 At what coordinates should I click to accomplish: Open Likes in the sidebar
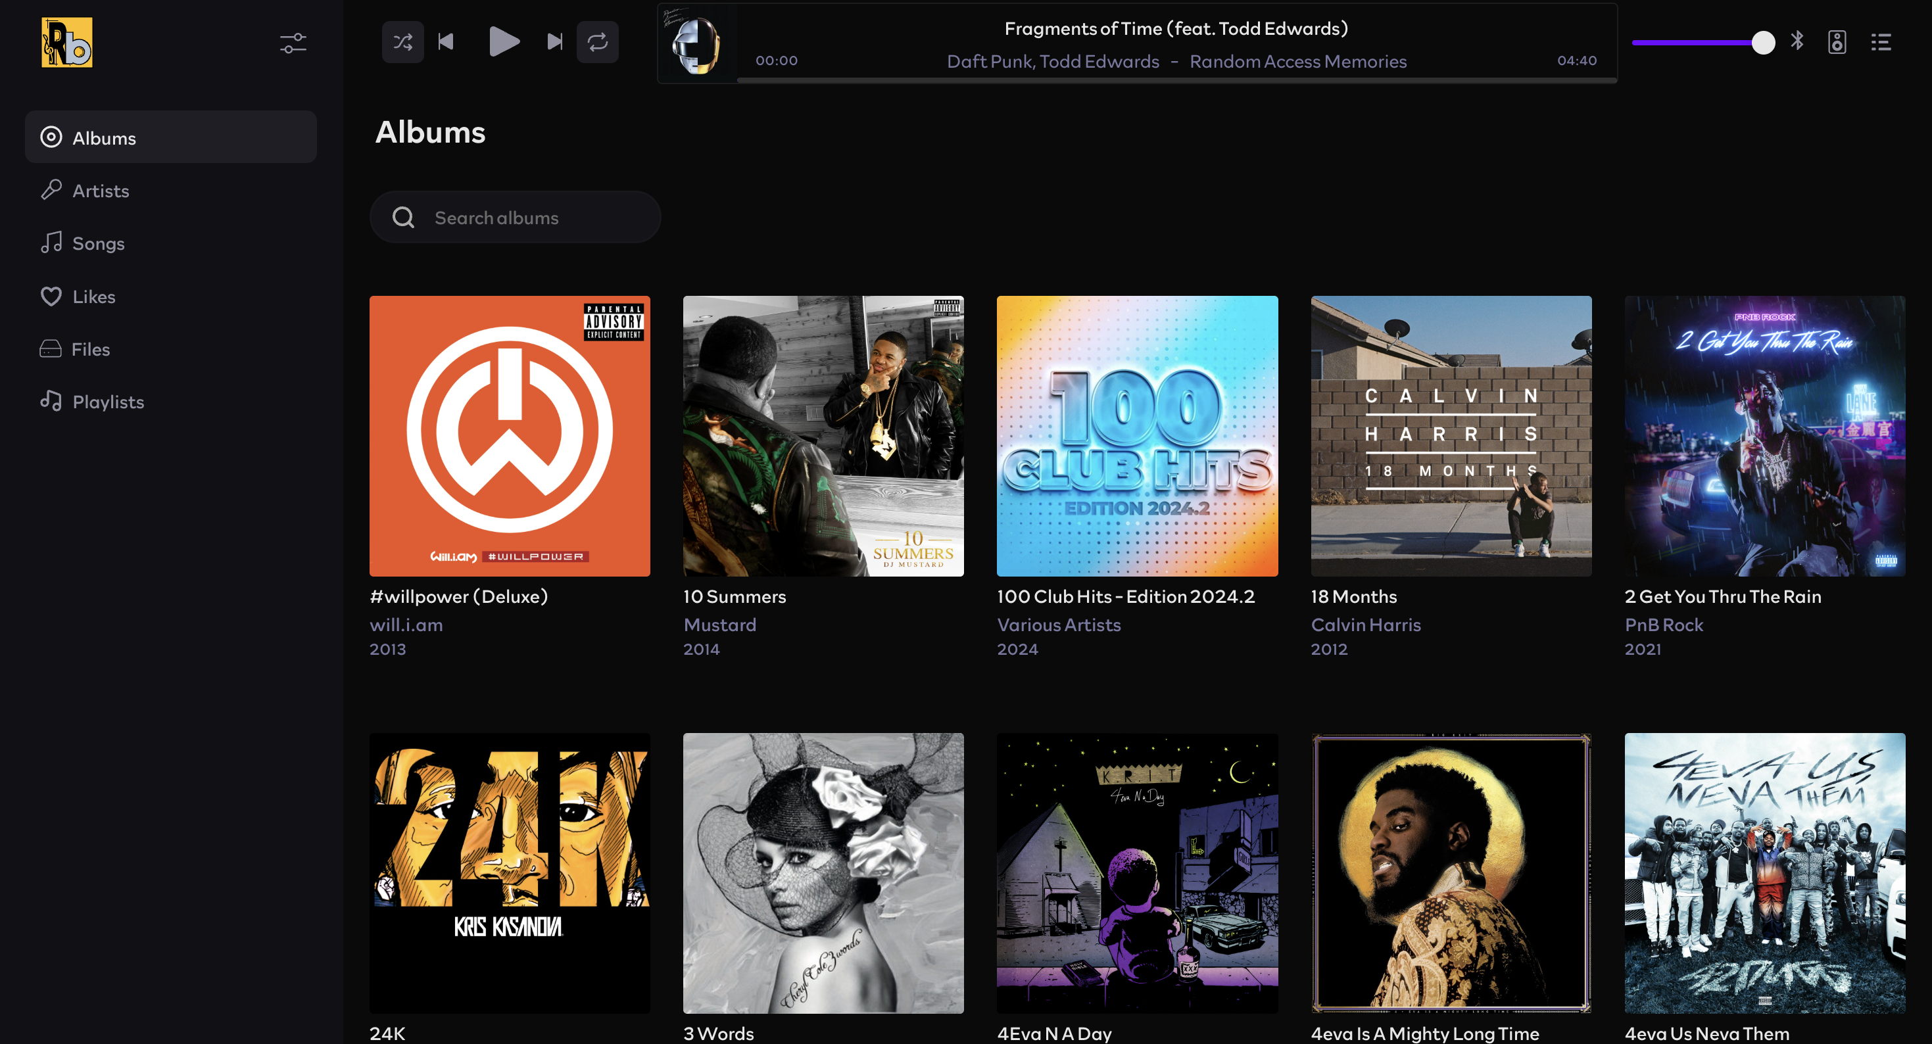tap(171, 297)
